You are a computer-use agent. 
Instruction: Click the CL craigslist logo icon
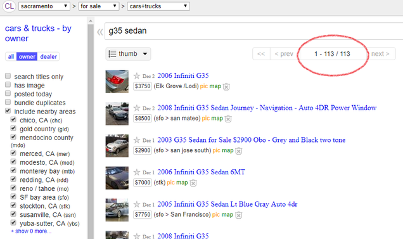tap(9, 6)
